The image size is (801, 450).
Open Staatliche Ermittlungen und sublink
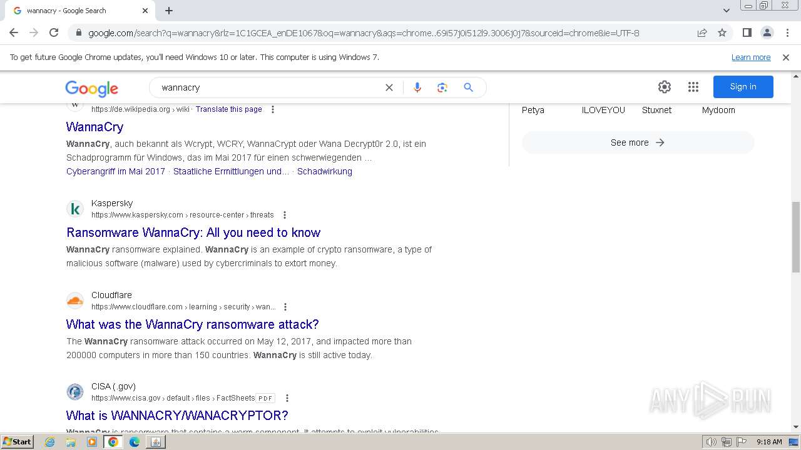231,171
